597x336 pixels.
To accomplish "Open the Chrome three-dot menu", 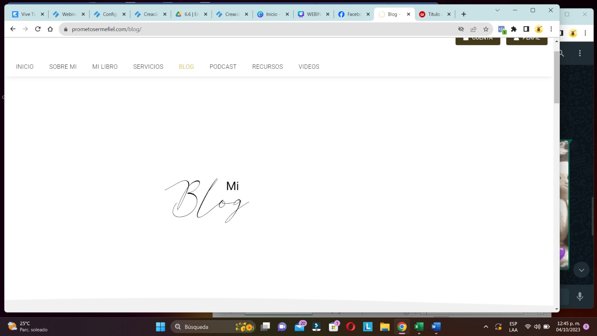I will click(551, 29).
